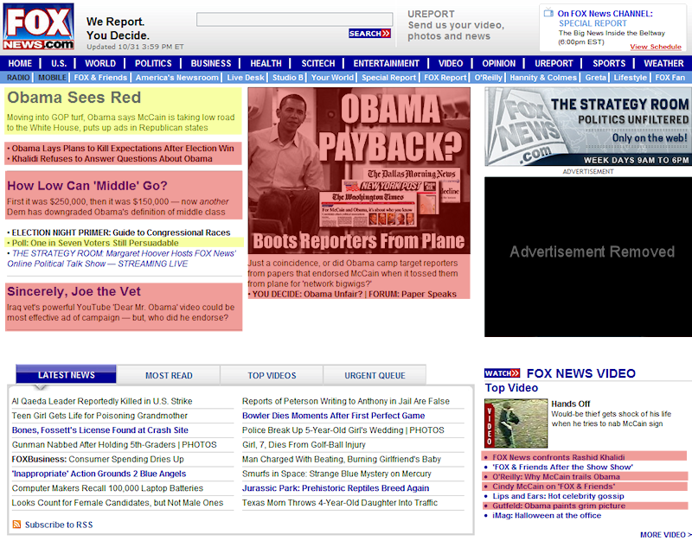Open Jurassic Park: Prehistoric Reptiles story
692x541 pixels.
pyautogui.click(x=336, y=488)
